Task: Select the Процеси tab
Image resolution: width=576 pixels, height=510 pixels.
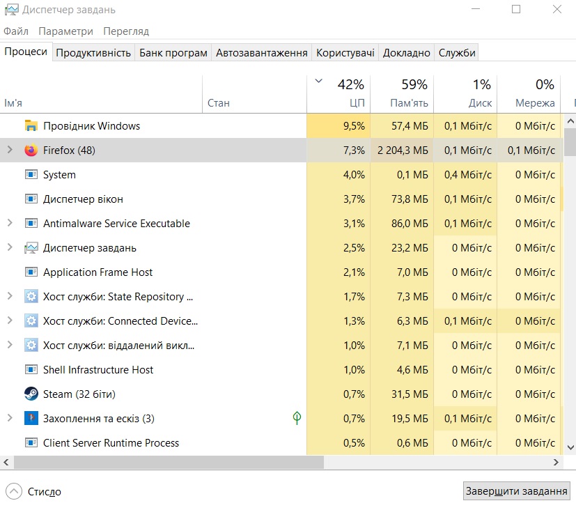Action: pyautogui.click(x=26, y=52)
